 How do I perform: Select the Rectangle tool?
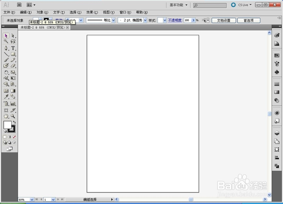click(13, 54)
